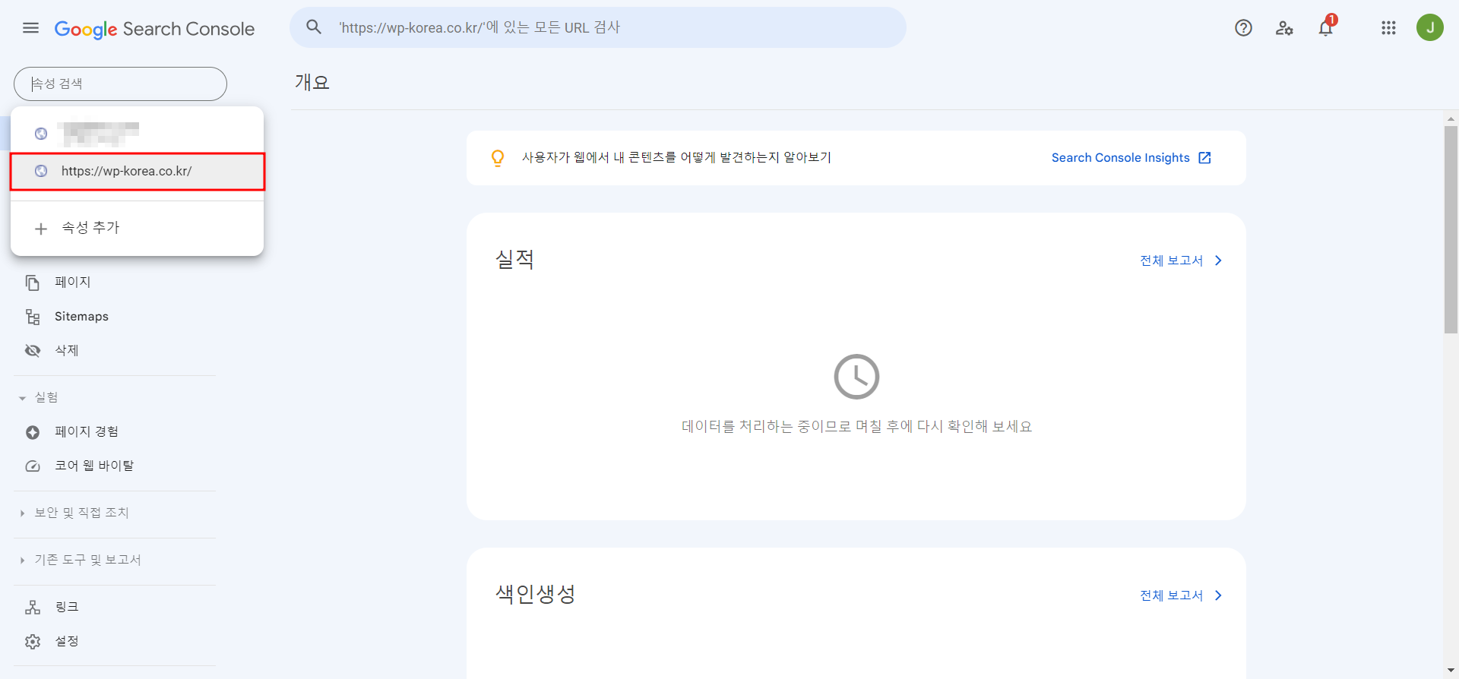
Task: Click the vertical scrollbar thumb
Action: (x=1451, y=229)
